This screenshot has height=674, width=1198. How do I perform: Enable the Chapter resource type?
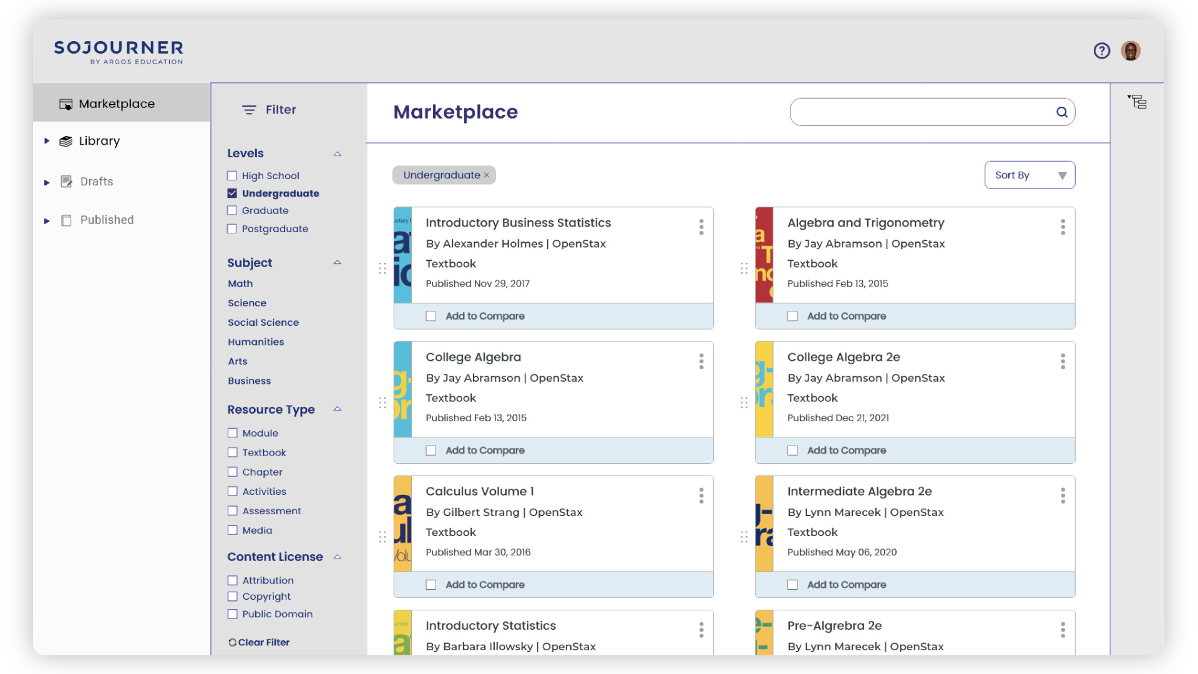pos(233,471)
